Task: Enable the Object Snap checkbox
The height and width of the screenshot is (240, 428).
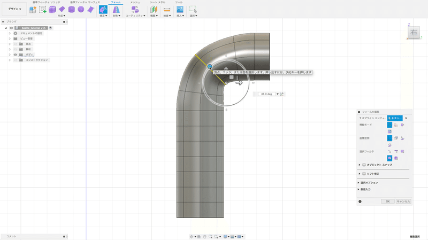Action: (364, 165)
